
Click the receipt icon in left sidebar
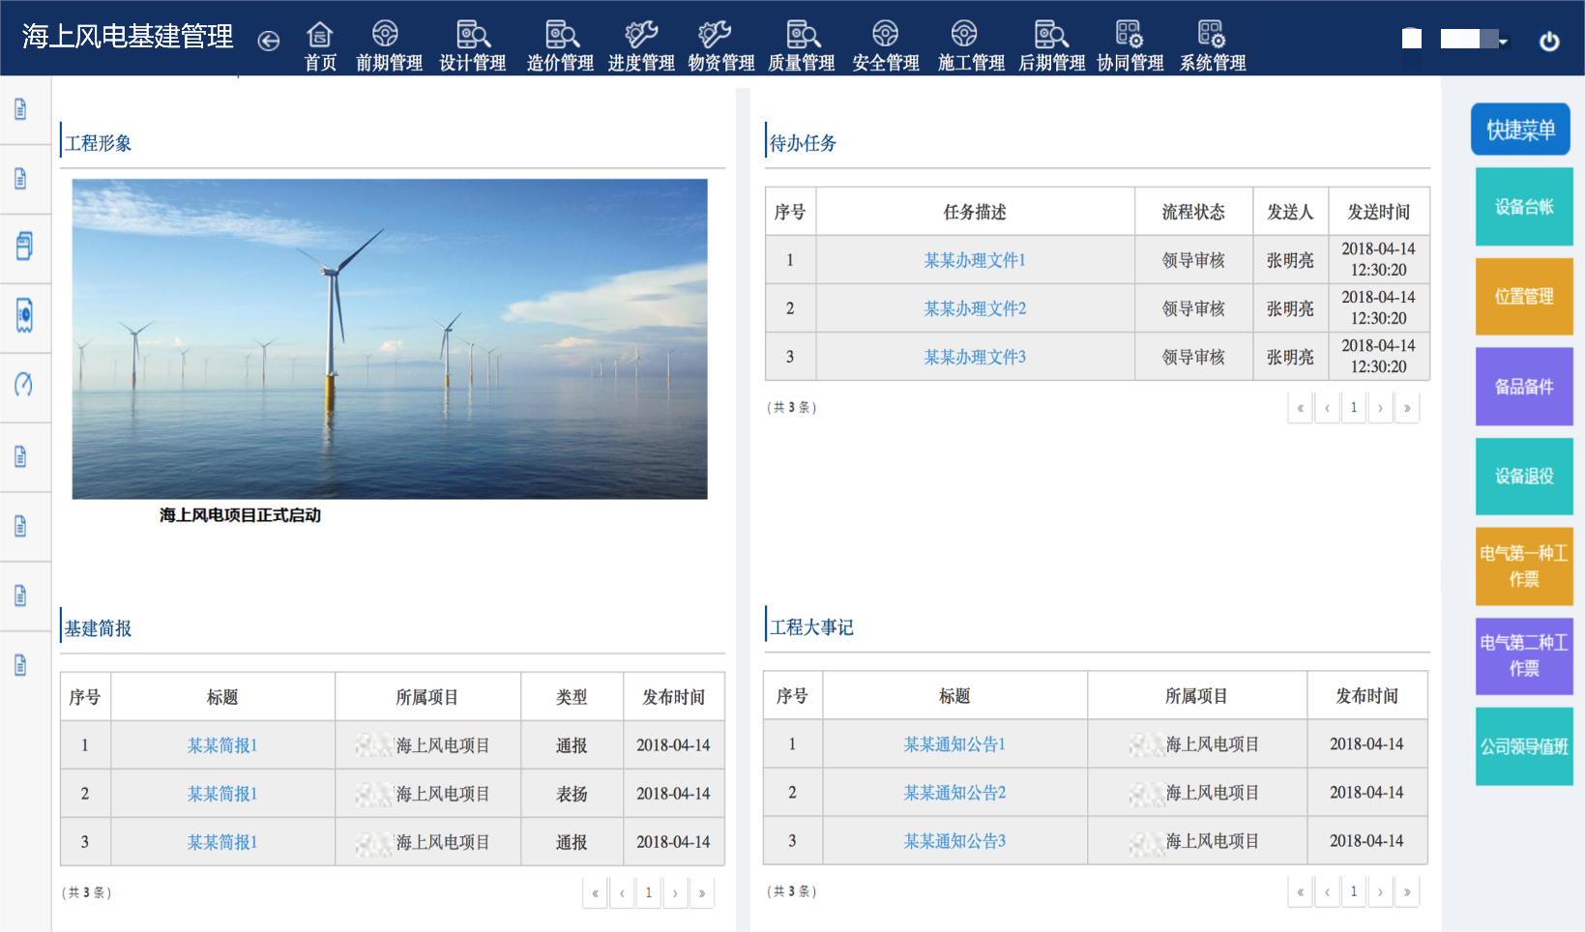pyautogui.click(x=23, y=315)
